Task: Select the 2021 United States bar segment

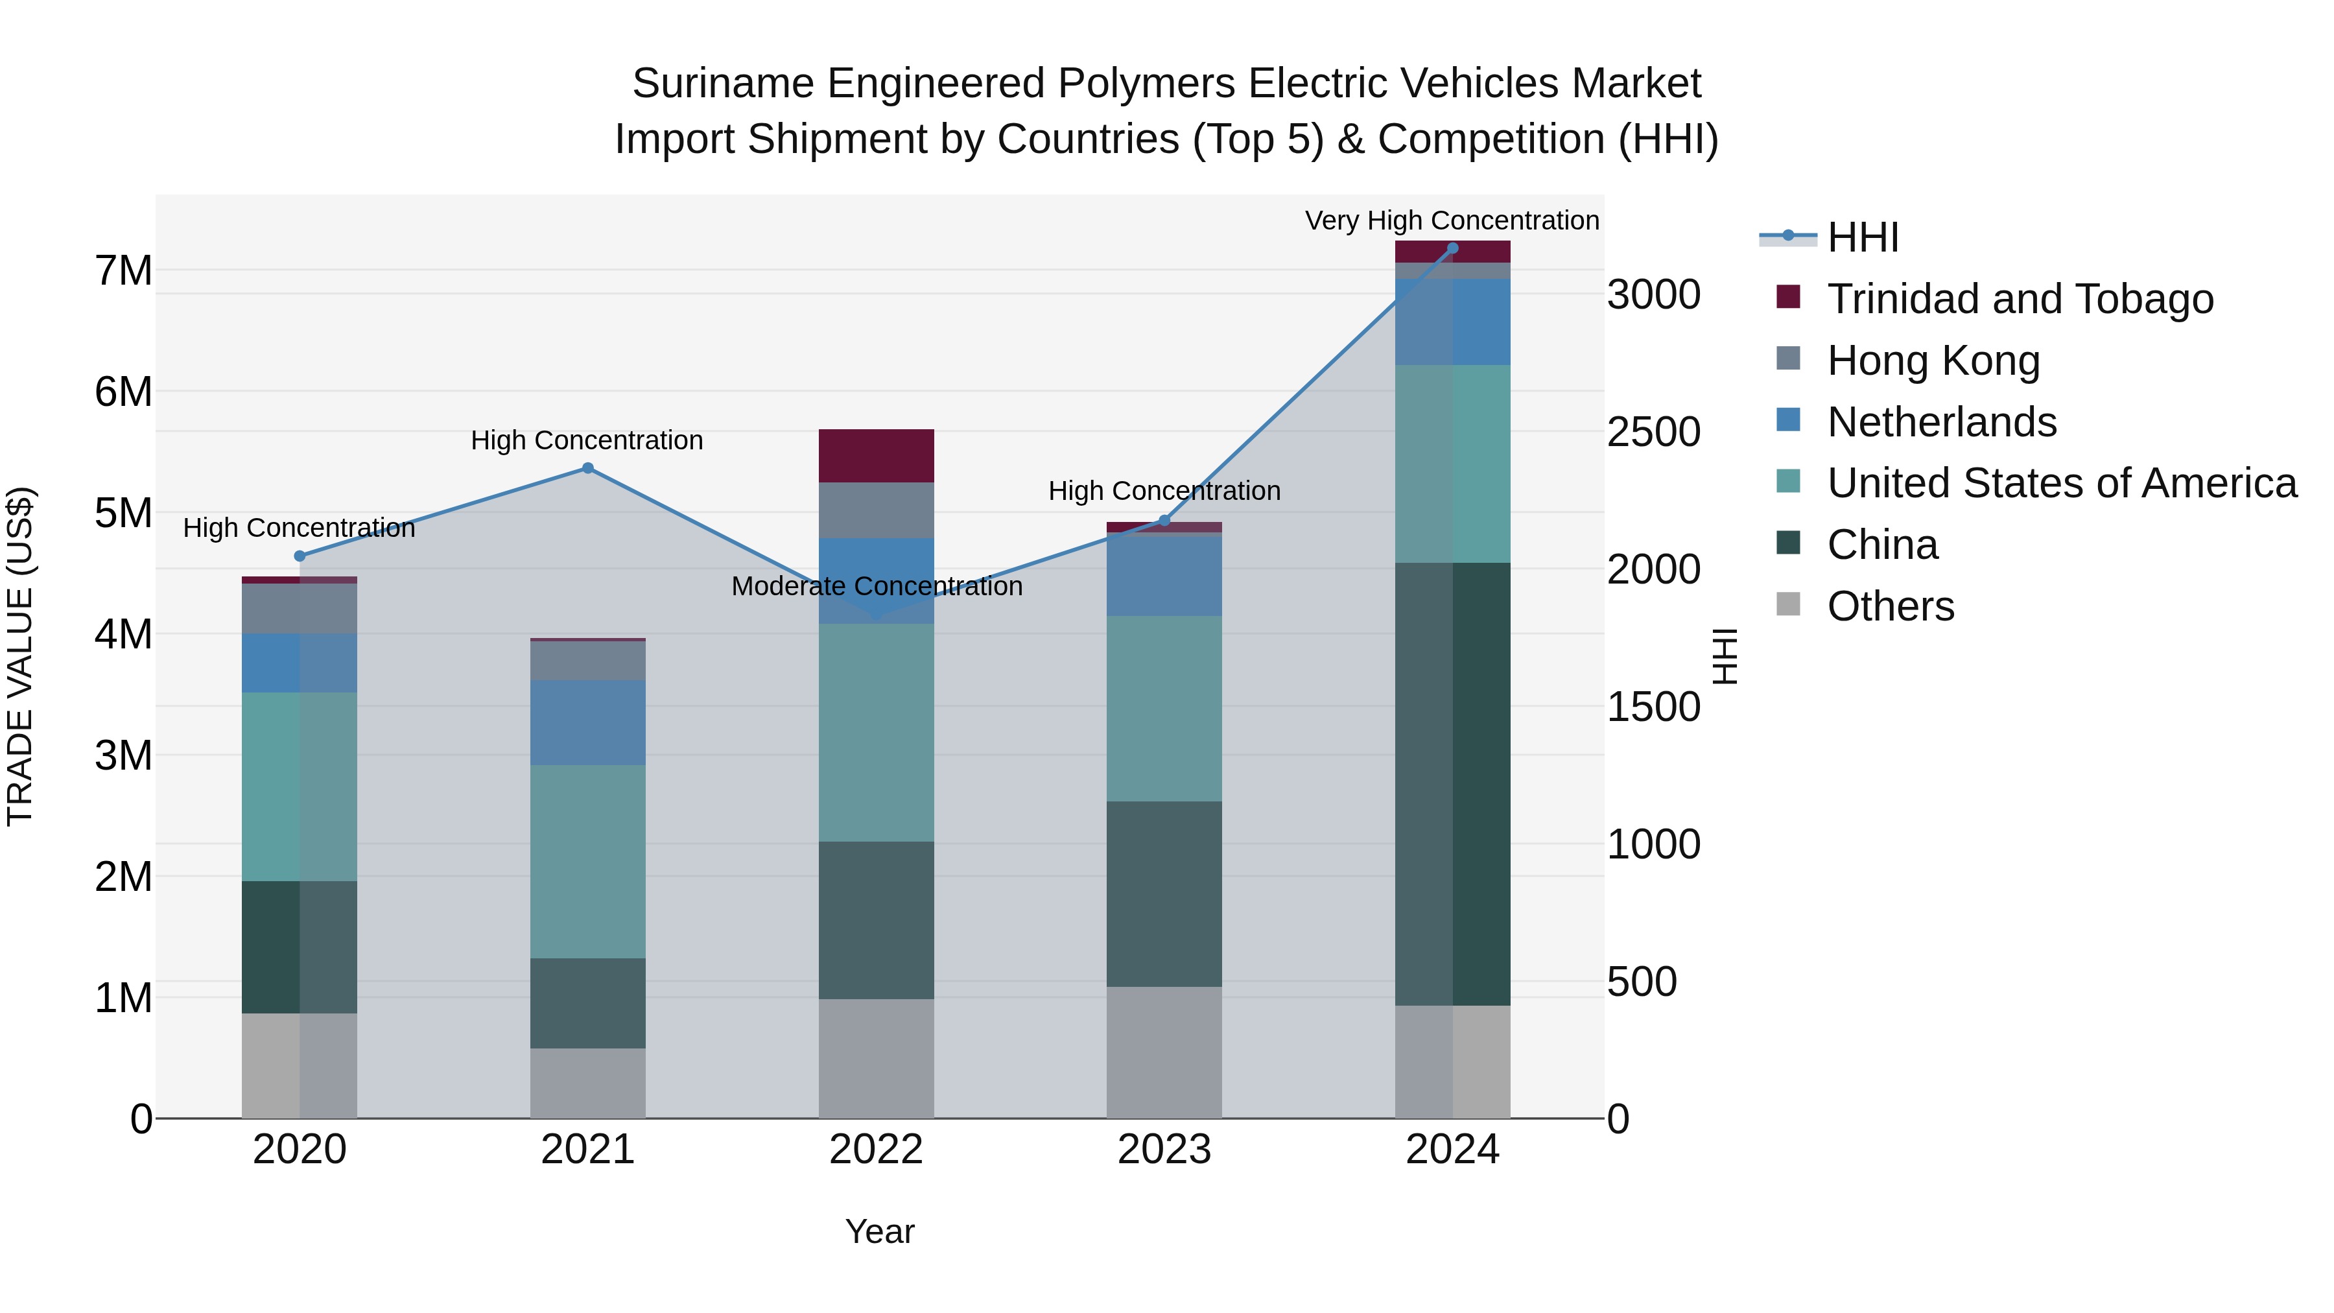Action: [x=588, y=862]
